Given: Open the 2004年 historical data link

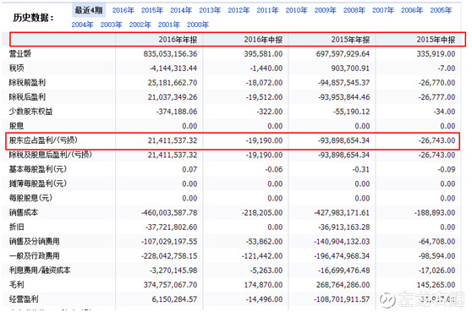Looking at the screenshot, I should (82, 25).
